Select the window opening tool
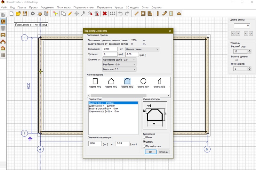This screenshot has width=256, height=170. (x=171, y=13)
